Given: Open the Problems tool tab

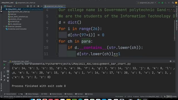Looking at the screenshot, I should coord(69,94).
